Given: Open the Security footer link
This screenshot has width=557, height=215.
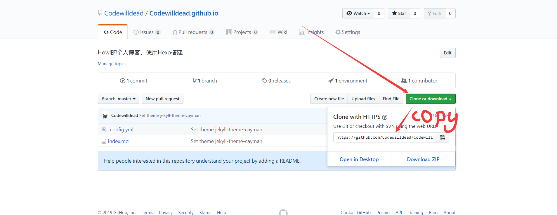Looking at the screenshot, I should pos(186,213).
